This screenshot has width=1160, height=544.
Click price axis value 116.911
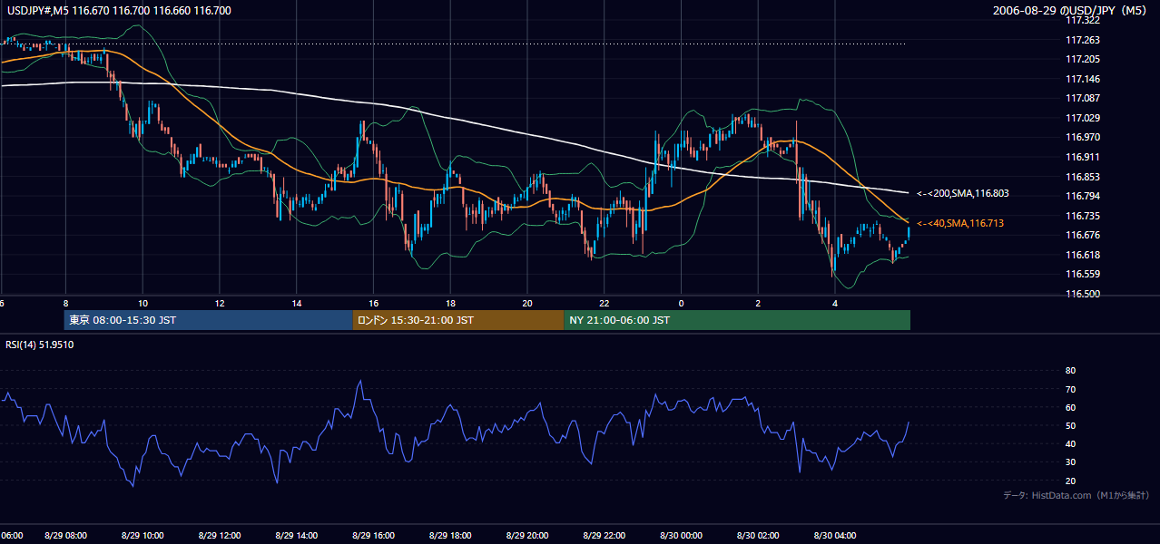[x=1082, y=157]
